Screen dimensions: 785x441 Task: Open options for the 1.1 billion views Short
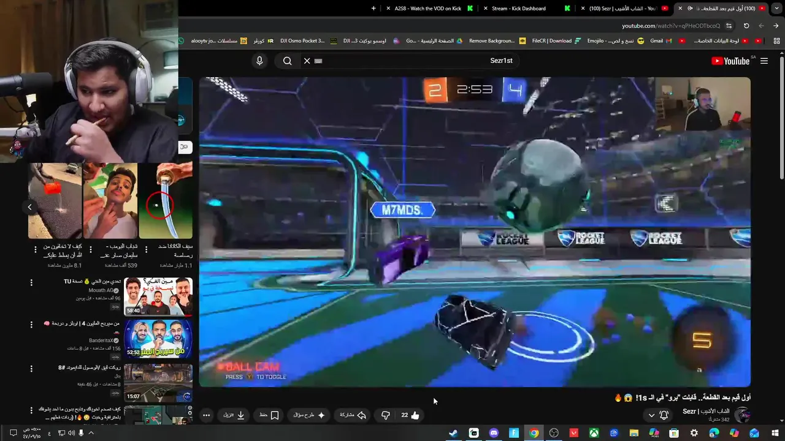coord(146,249)
